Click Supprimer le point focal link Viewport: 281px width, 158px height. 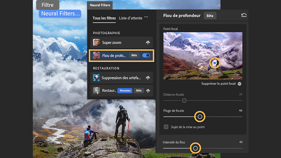click(218, 84)
